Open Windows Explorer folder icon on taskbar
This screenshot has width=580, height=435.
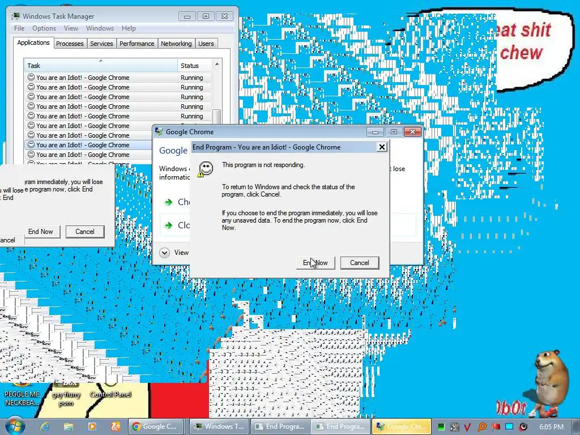[68, 427]
